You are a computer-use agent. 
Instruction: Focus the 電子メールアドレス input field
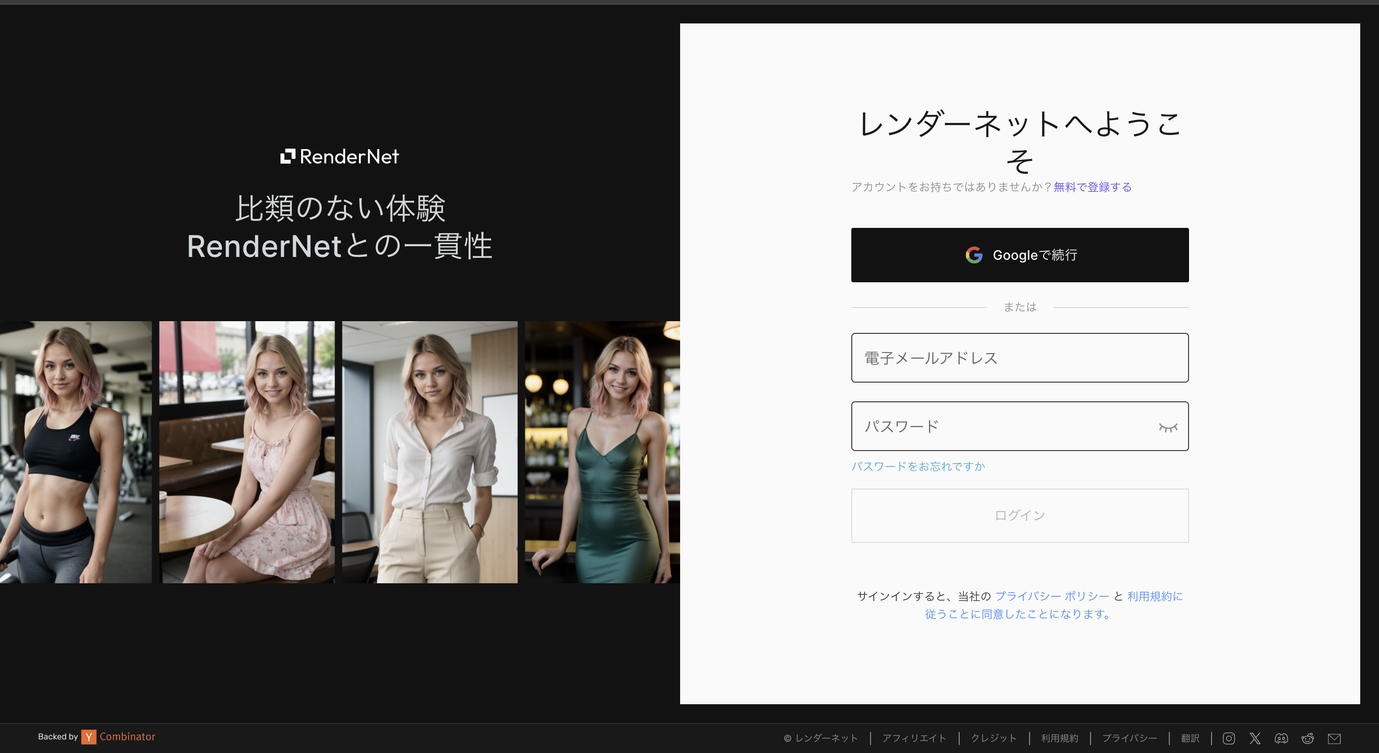[1020, 357]
